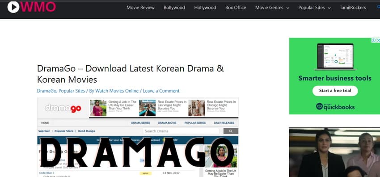Click Real Estate Prices In Las Vegas ad
The width and height of the screenshot is (380, 177).
[172, 105]
